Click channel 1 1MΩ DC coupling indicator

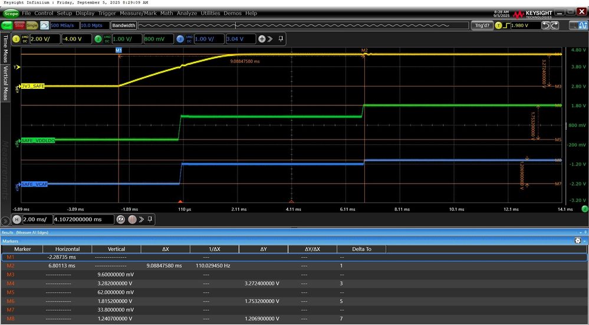click(x=25, y=39)
